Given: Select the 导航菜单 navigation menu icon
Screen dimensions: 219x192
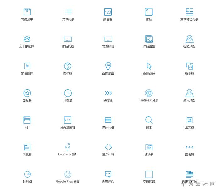Looking at the screenshot, I should 27,12.
